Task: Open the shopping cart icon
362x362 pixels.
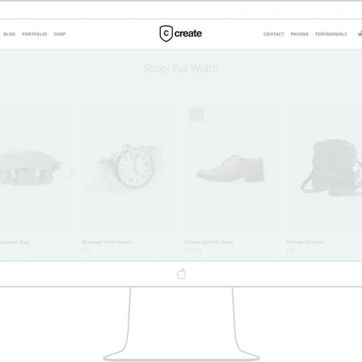Action: [360, 34]
